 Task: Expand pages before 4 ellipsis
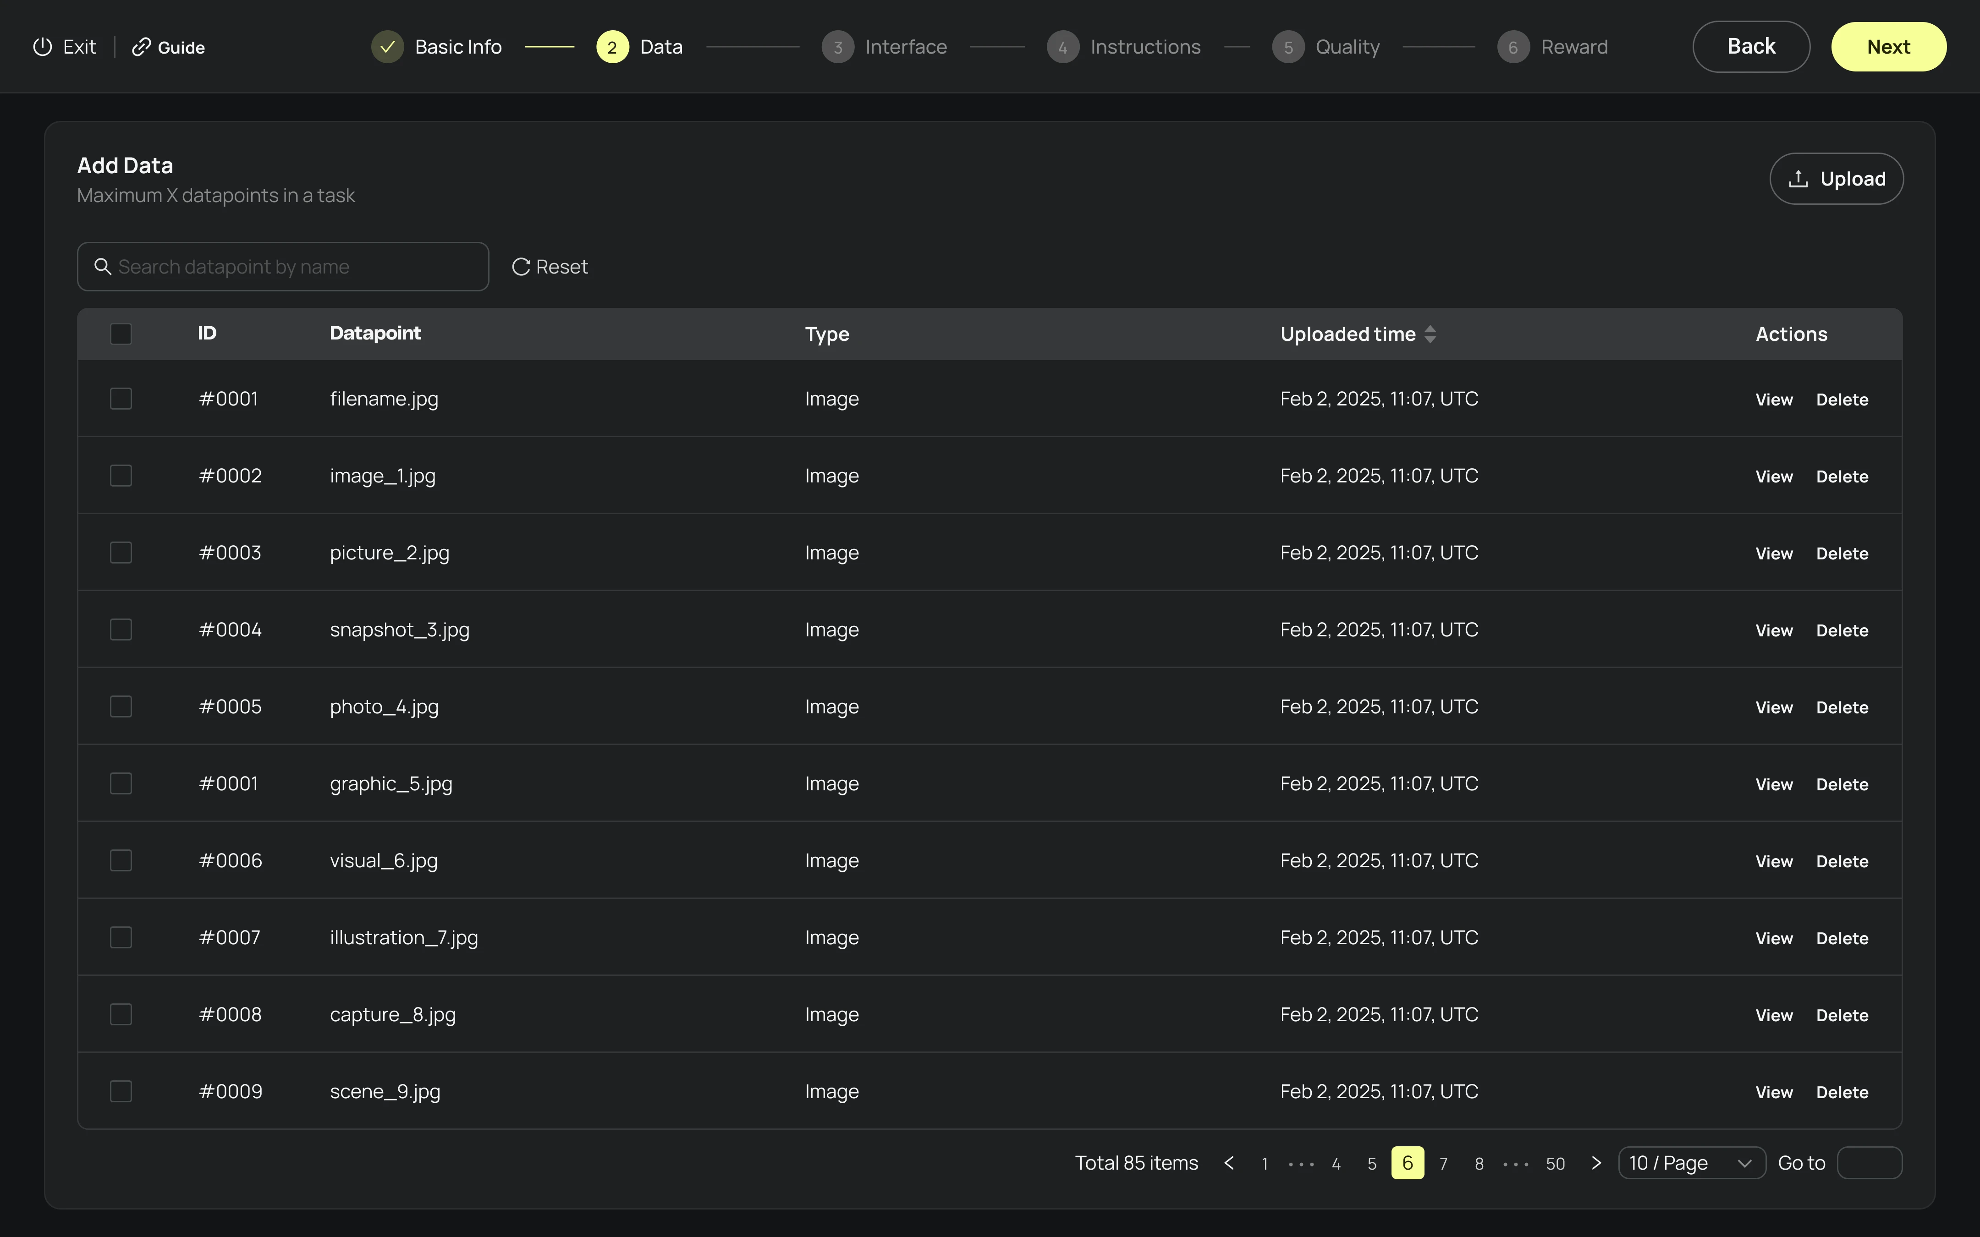(x=1301, y=1163)
